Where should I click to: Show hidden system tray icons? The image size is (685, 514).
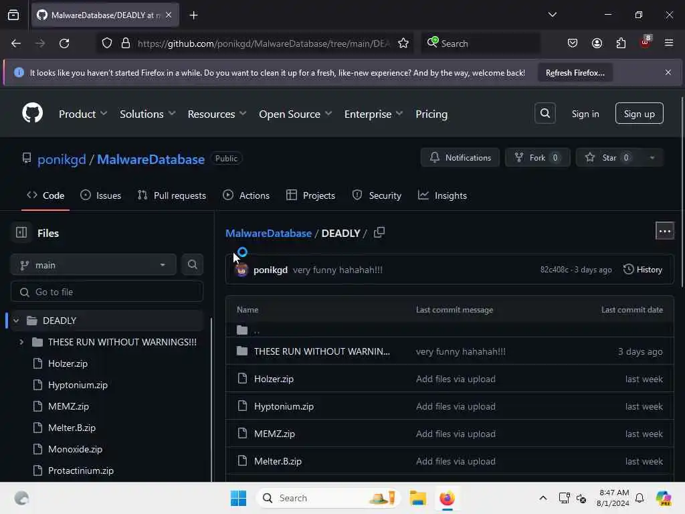543,498
